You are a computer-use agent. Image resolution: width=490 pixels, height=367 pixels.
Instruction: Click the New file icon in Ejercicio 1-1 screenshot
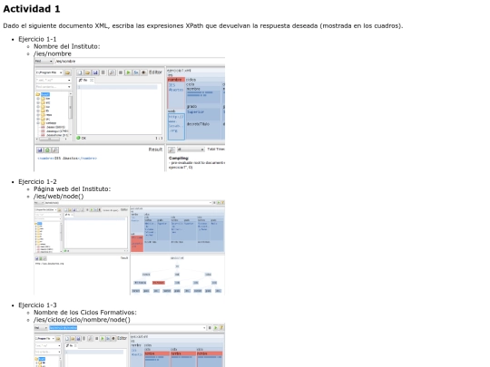[x=80, y=72]
